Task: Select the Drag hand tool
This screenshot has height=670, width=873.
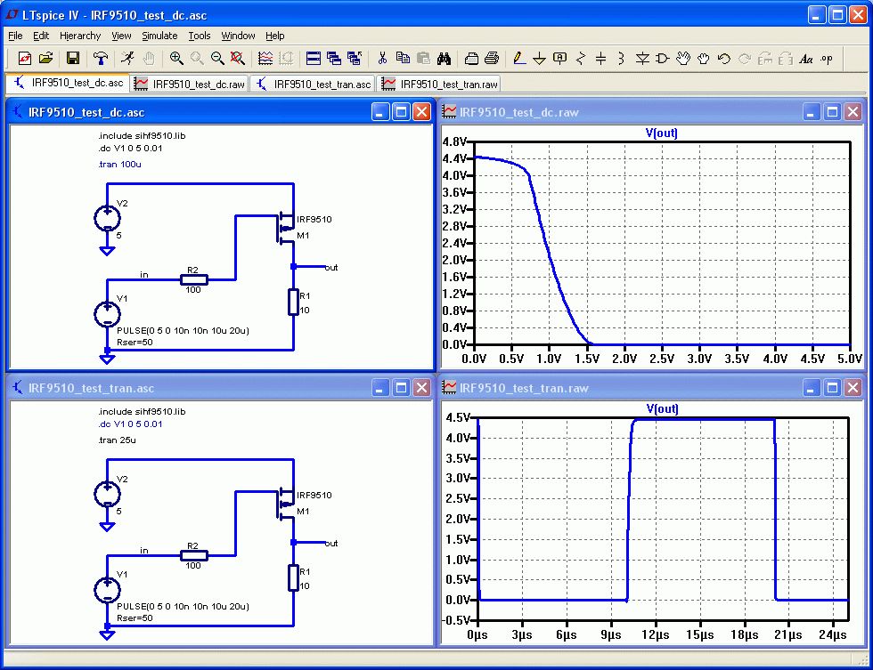Action: 704,59
